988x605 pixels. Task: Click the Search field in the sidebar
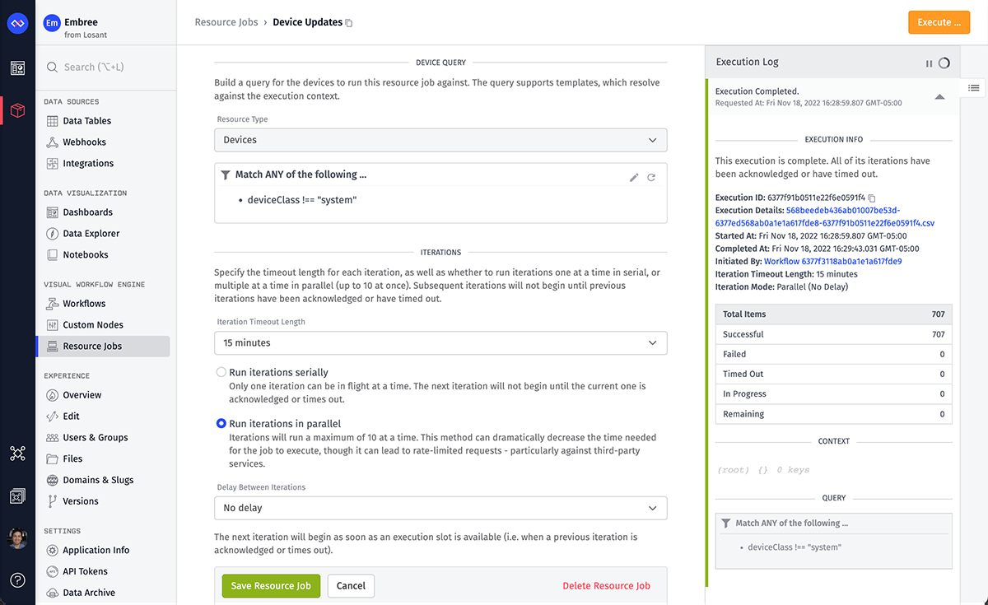click(x=99, y=67)
